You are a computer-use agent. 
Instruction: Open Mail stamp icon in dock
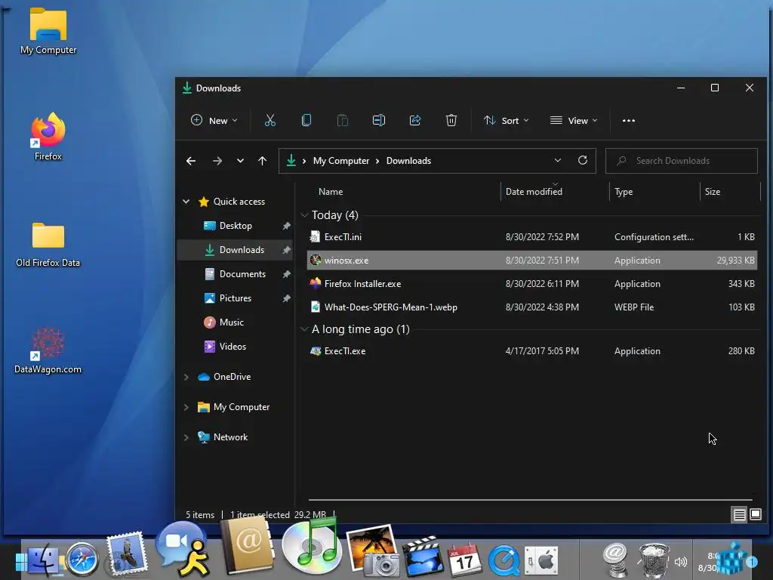point(126,554)
